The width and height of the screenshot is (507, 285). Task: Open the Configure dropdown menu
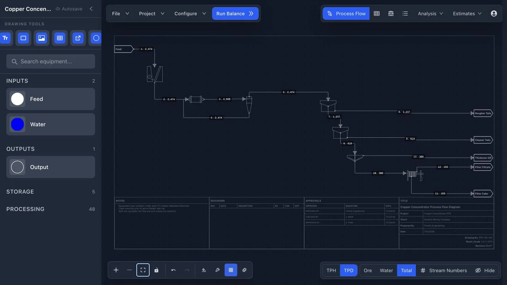(x=190, y=13)
